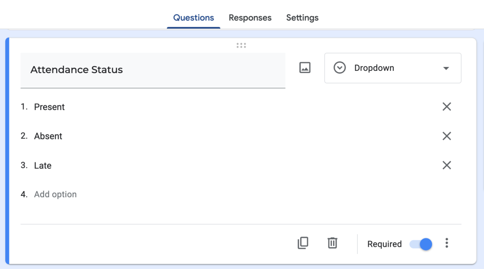Select the Absent option text

click(48, 136)
